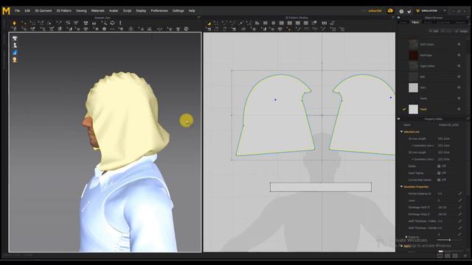Collapse the Selected Line section
472x265 pixels.
point(401,132)
